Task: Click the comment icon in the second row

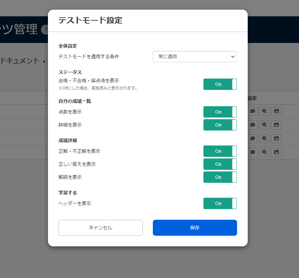Action: 253,125
